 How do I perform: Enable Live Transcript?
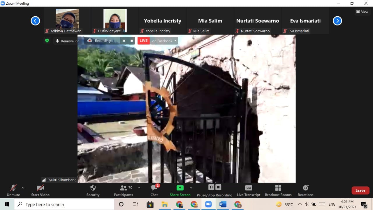pos(248,190)
